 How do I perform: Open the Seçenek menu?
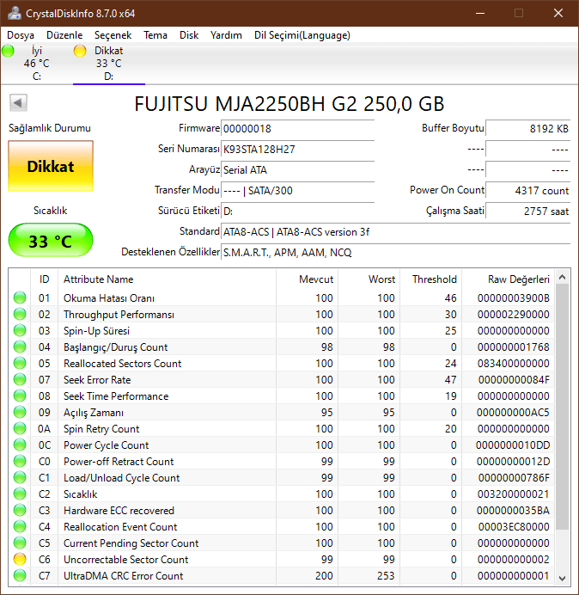[x=113, y=35]
